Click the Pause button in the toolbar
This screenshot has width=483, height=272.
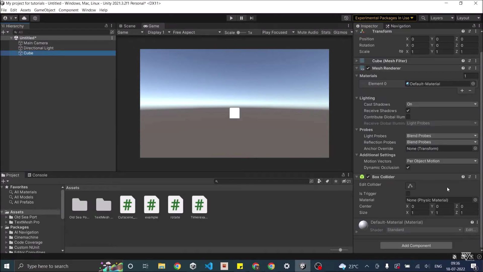coord(241,18)
